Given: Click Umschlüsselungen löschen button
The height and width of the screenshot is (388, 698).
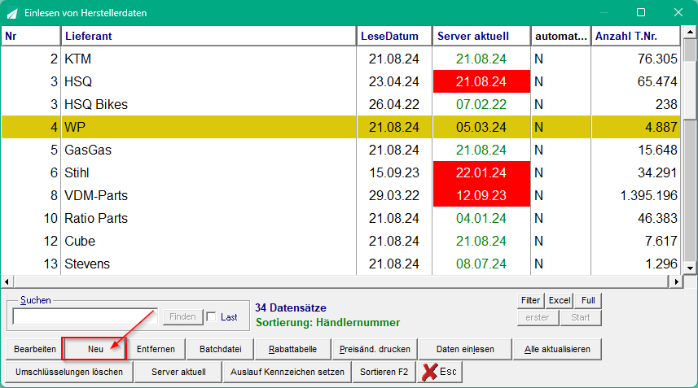Looking at the screenshot, I should pyautogui.click(x=69, y=372).
